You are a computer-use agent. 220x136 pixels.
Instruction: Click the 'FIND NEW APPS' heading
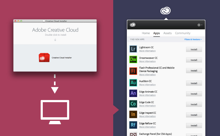137,39
